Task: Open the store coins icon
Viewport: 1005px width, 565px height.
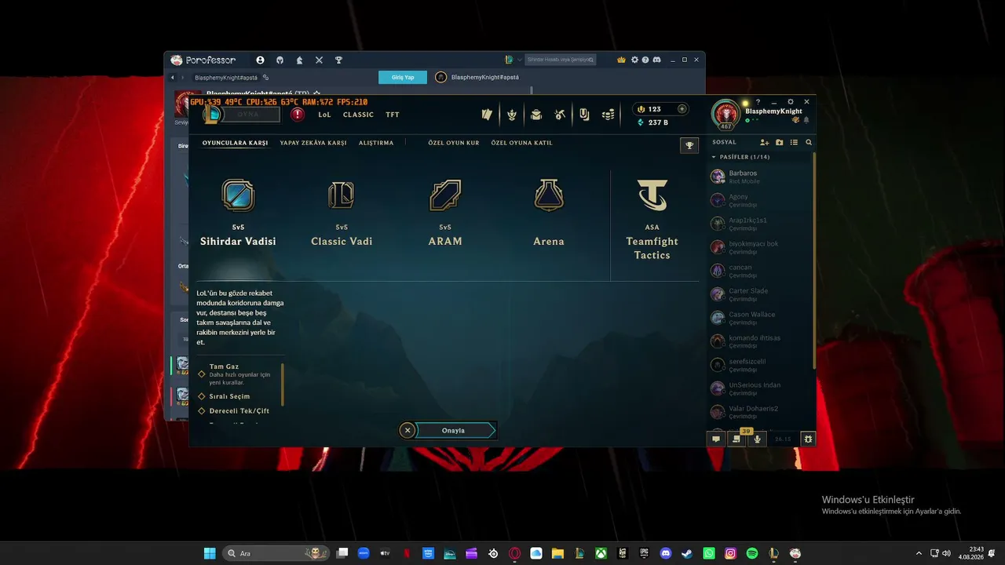Action: click(x=608, y=115)
